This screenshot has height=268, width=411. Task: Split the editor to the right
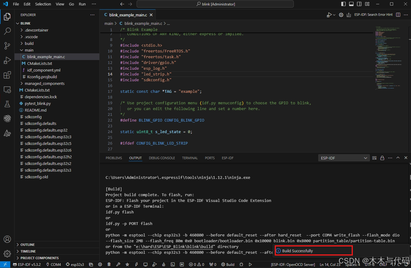(x=398, y=15)
